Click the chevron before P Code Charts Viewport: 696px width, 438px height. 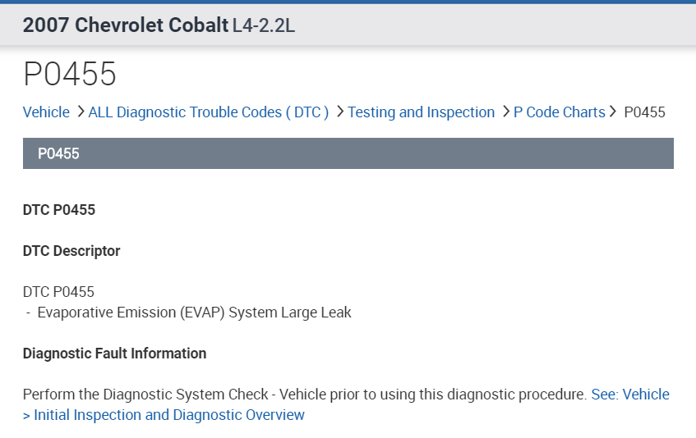[x=506, y=112]
